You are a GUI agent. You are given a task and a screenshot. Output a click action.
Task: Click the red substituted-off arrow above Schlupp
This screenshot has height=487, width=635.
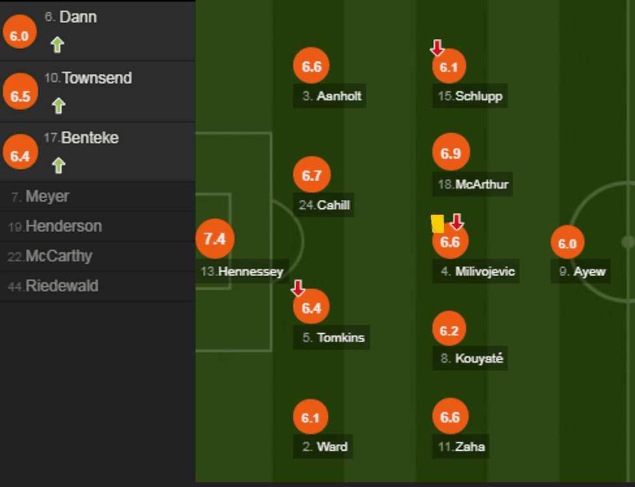click(x=437, y=47)
